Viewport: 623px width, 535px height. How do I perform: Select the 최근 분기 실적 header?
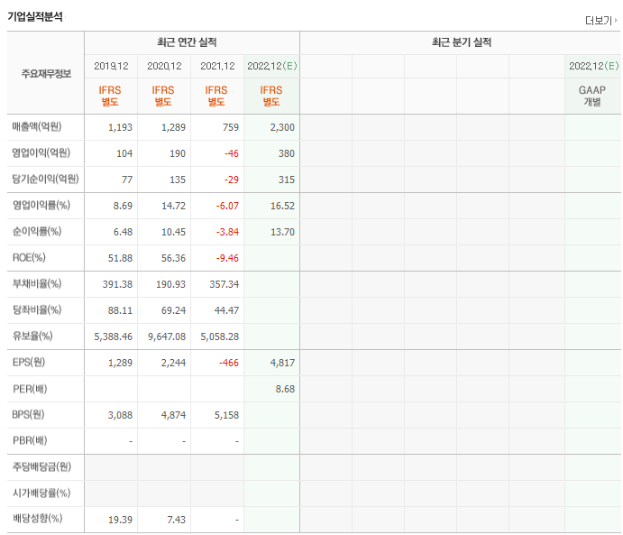coord(462,42)
